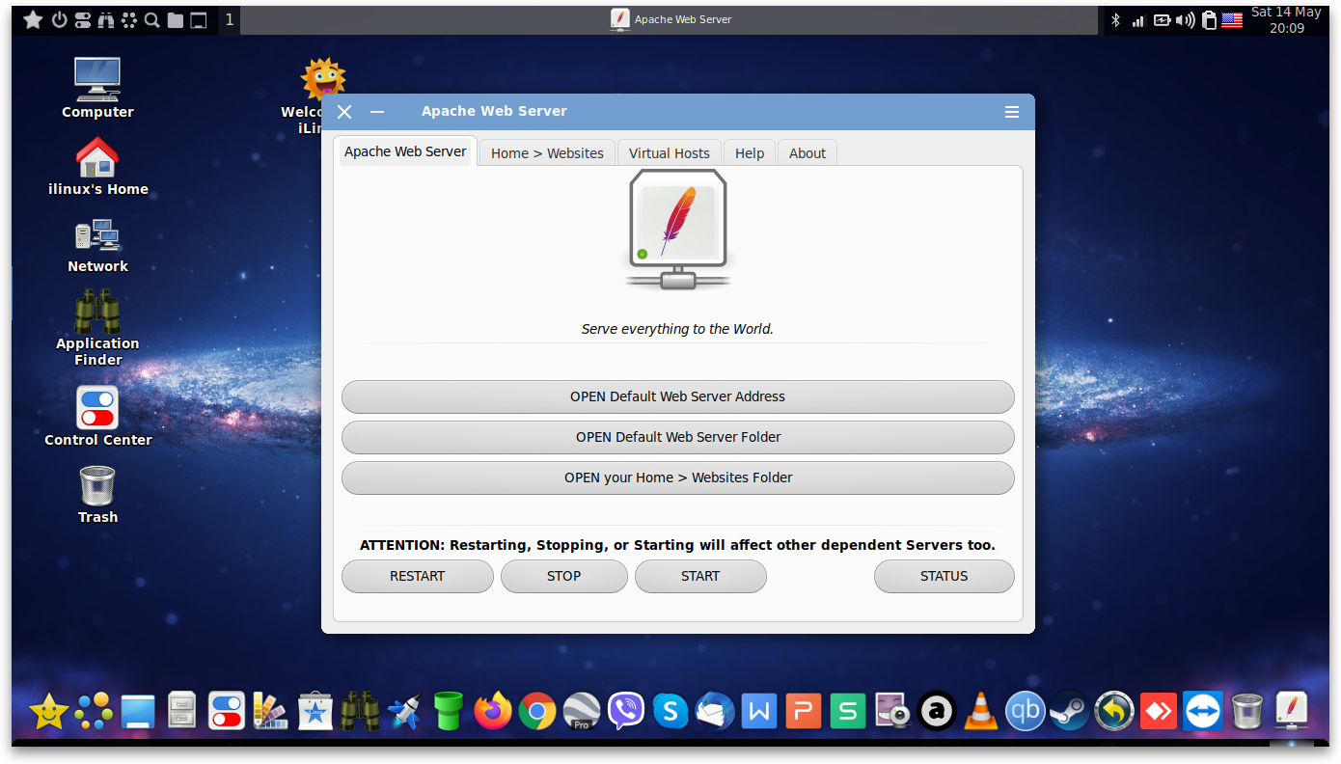Open the Network desktop icon

pyautogui.click(x=97, y=246)
